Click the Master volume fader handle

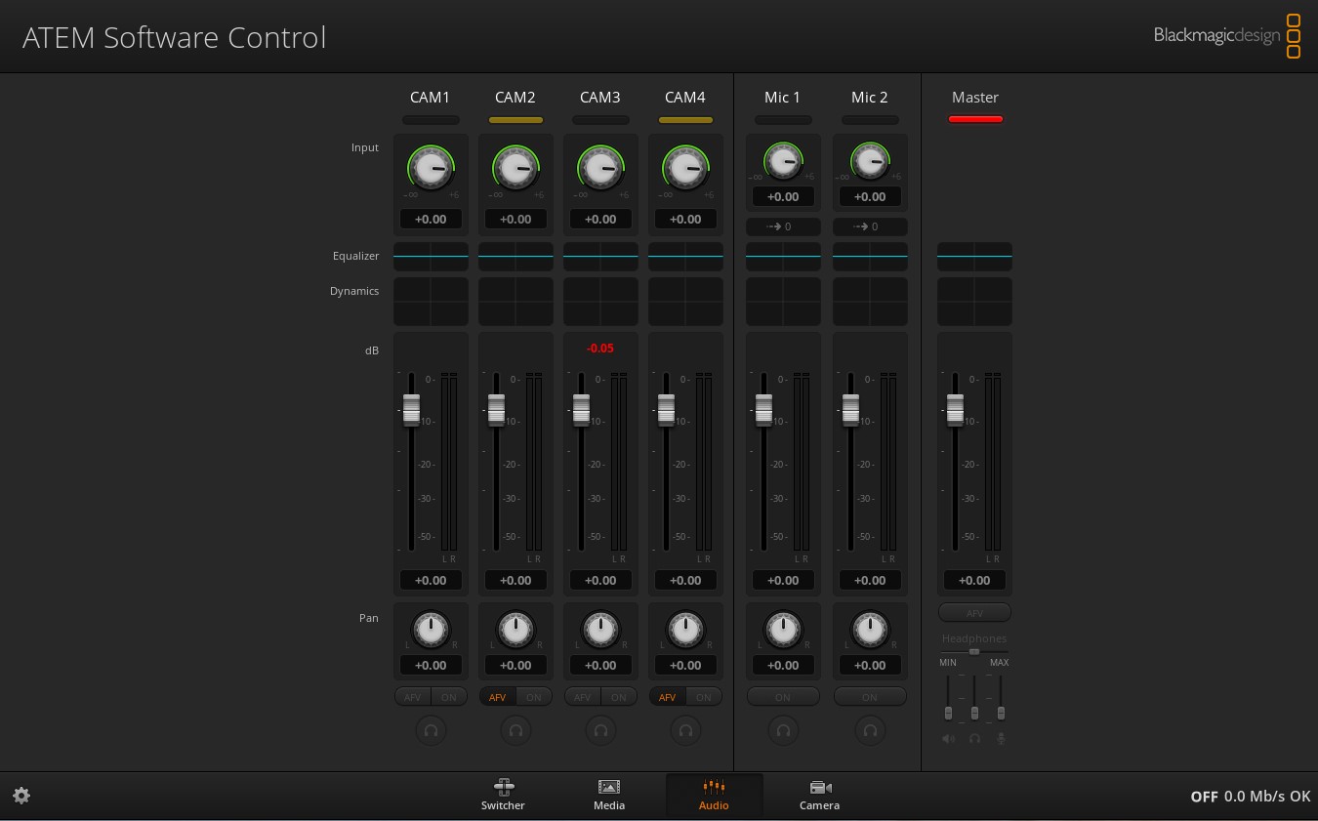955,410
